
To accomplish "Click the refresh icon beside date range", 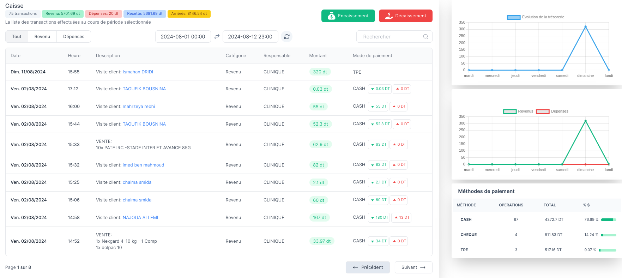I will (x=286, y=37).
